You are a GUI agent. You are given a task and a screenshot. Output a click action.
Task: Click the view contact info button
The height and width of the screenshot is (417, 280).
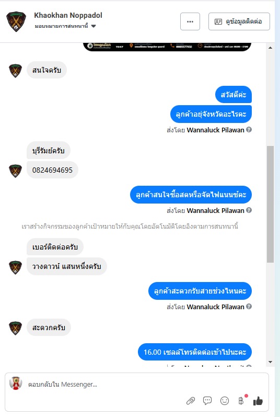pyautogui.click(x=239, y=21)
